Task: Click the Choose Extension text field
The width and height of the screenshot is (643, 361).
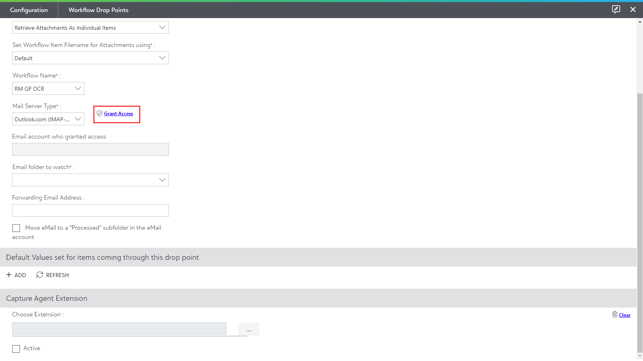Action: click(119, 328)
